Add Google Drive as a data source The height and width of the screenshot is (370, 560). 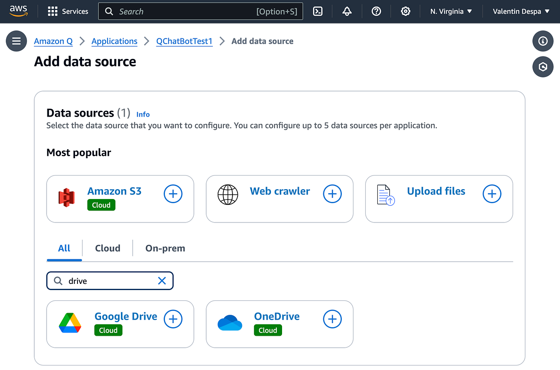pyautogui.click(x=173, y=319)
